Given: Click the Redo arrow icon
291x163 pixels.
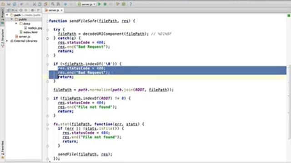Looking at the screenshot, I should (27, 4).
